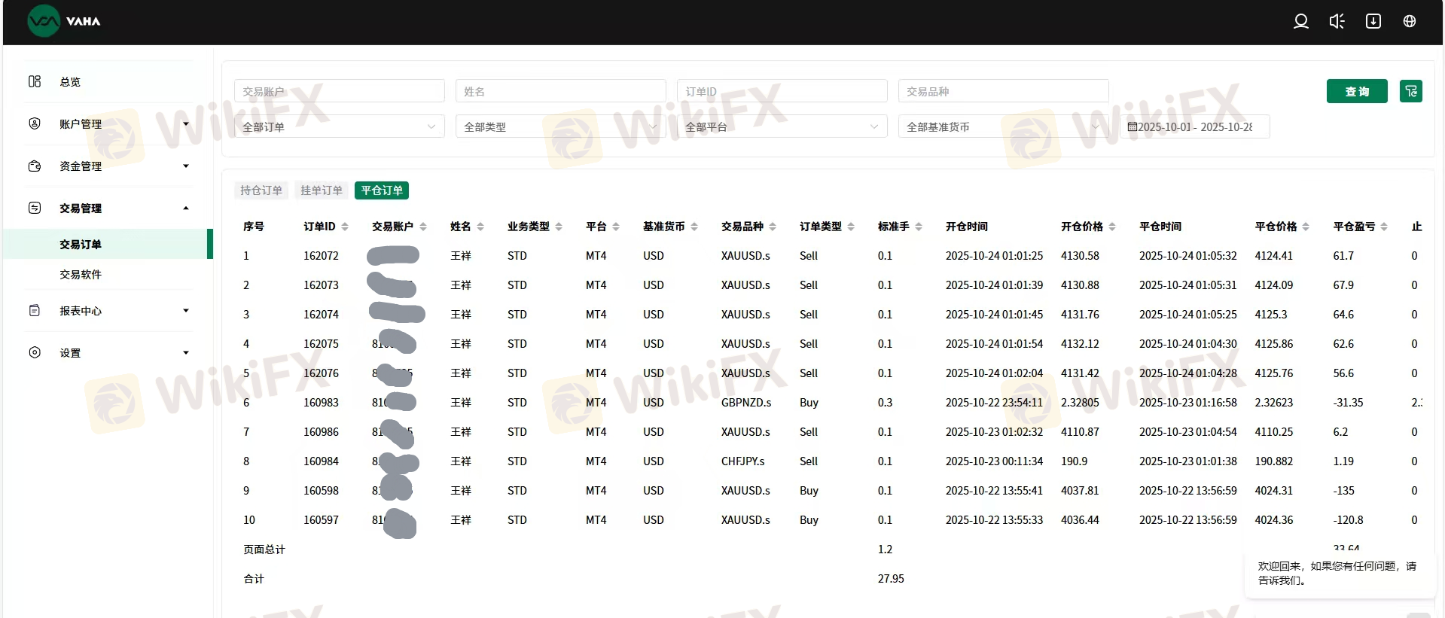Click the 设置 menu label
1445x618 pixels.
tap(70, 353)
